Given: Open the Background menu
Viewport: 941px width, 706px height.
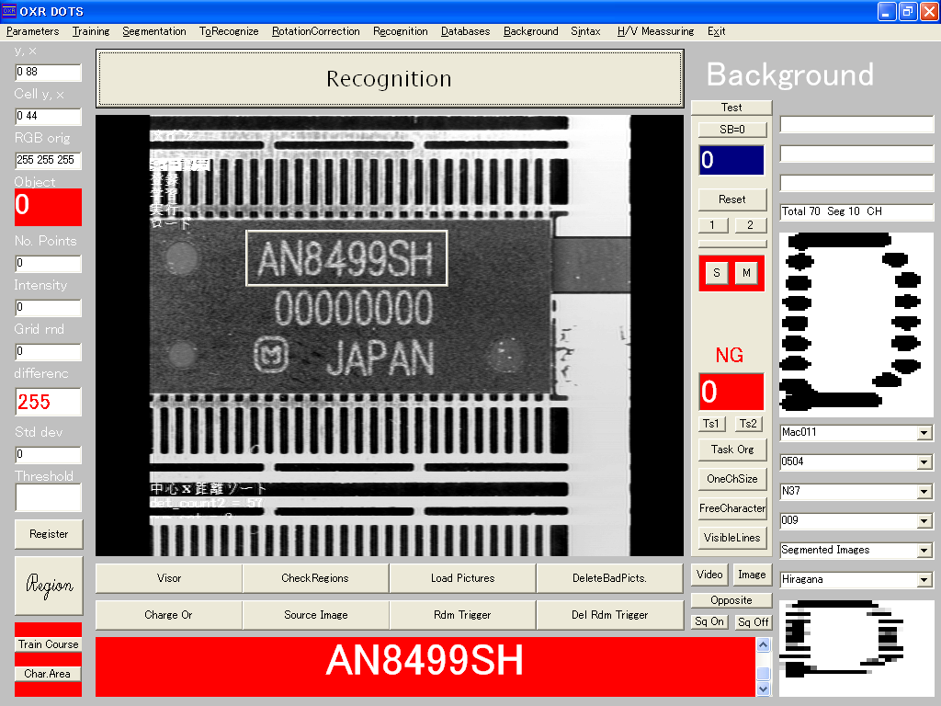Looking at the screenshot, I should (530, 31).
